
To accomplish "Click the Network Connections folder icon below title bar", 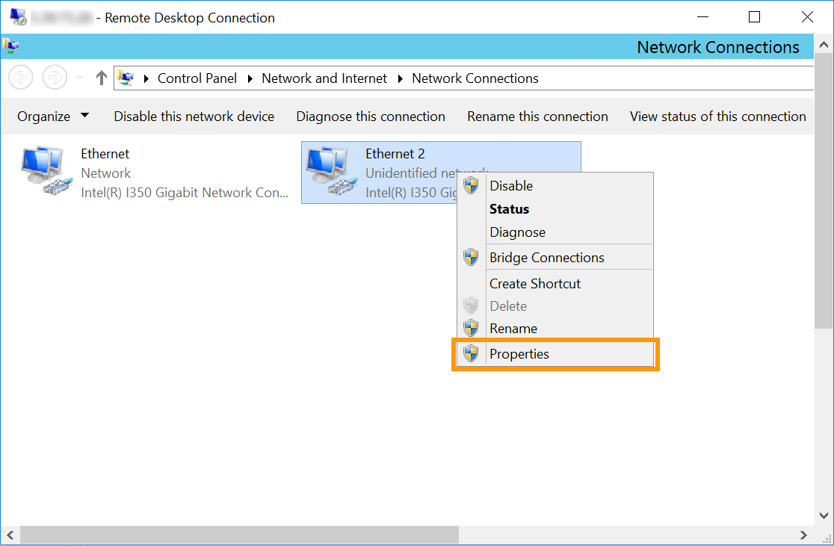I will pos(10,46).
